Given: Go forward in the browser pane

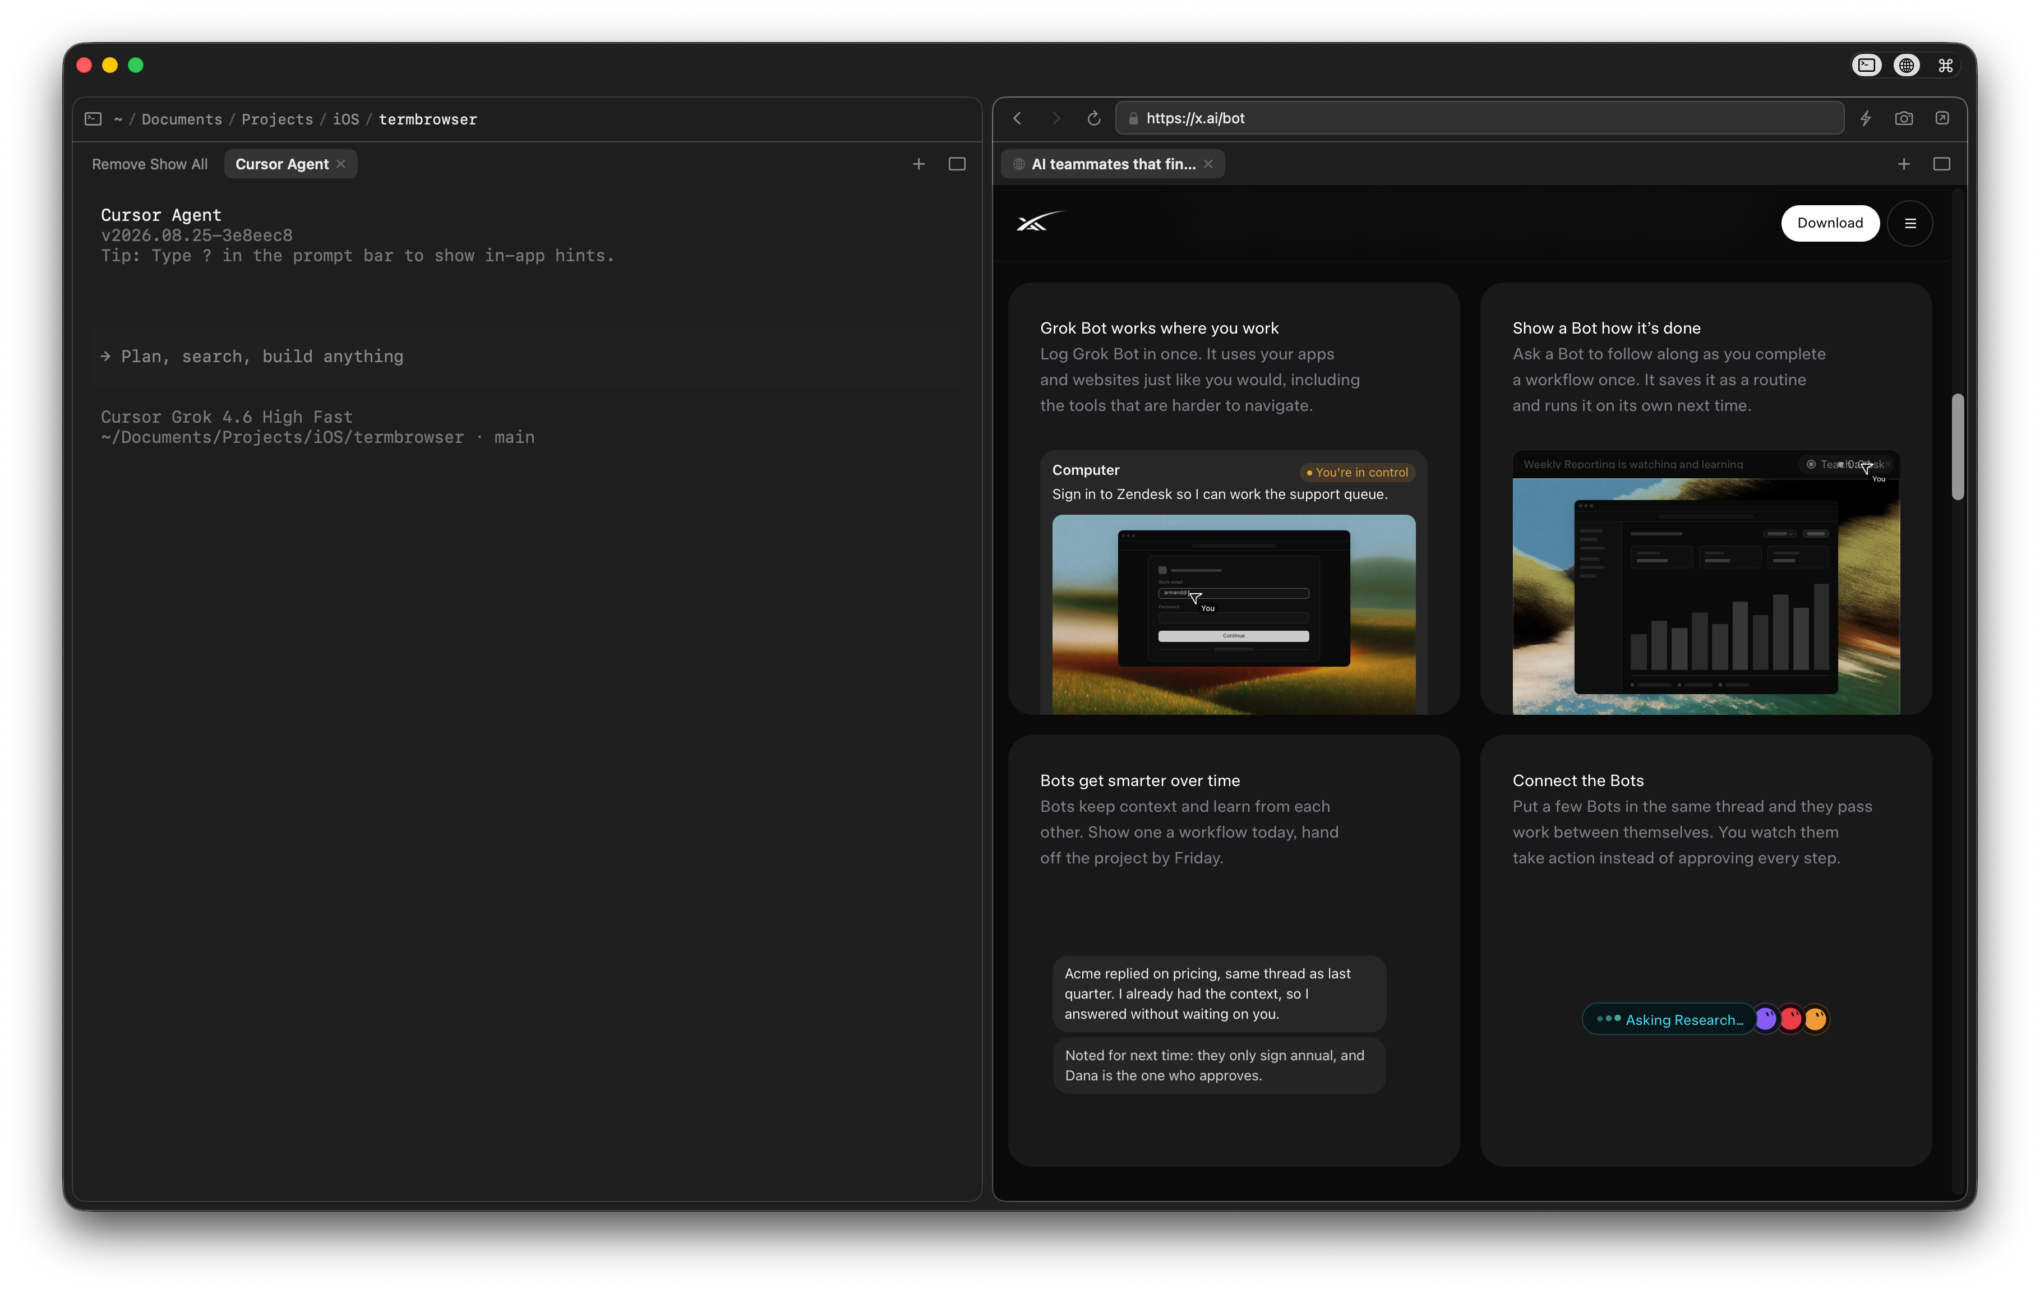Looking at the screenshot, I should [x=1055, y=118].
